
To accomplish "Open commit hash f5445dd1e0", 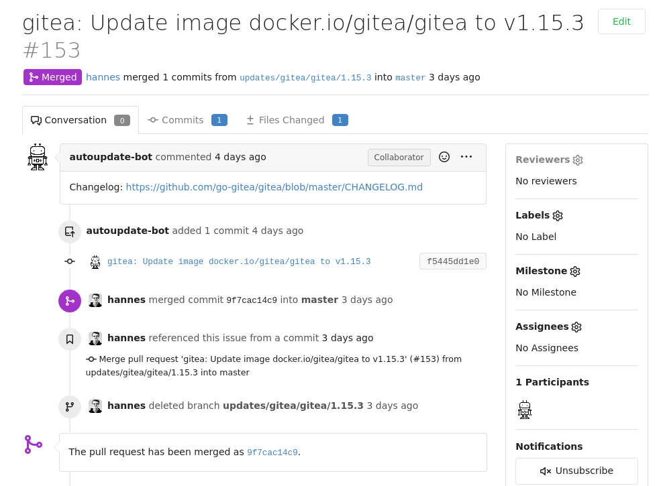I will [x=452, y=261].
